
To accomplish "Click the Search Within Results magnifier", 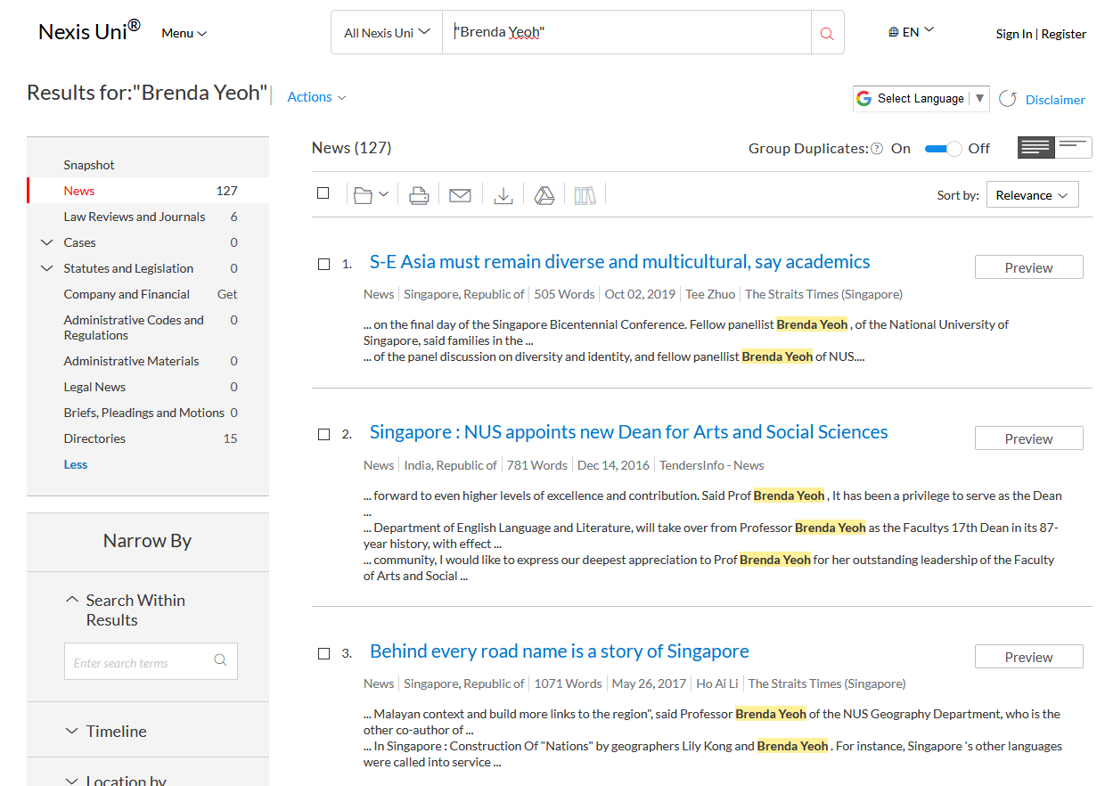I will point(220,660).
